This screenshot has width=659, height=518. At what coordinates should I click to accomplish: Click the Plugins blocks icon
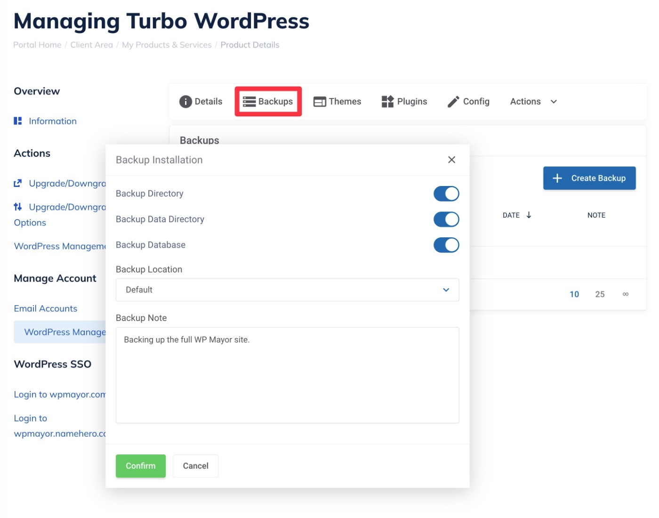point(387,102)
